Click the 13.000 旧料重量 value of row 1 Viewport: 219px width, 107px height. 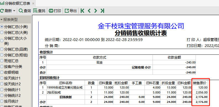108,88
